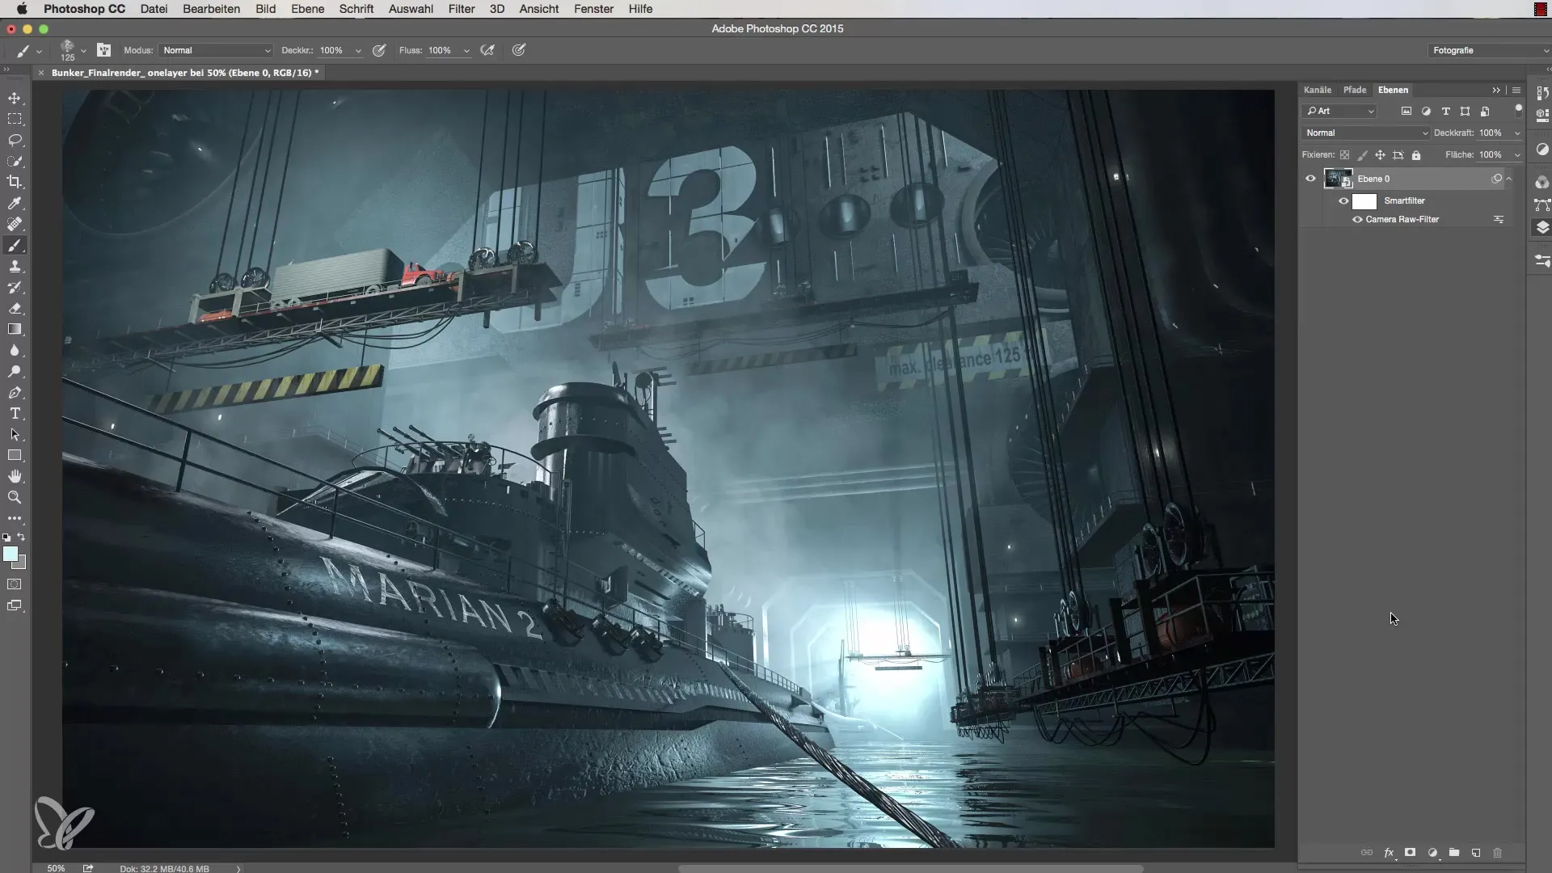1552x873 pixels.
Task: Select the Dodge tool
Action: 15,372
